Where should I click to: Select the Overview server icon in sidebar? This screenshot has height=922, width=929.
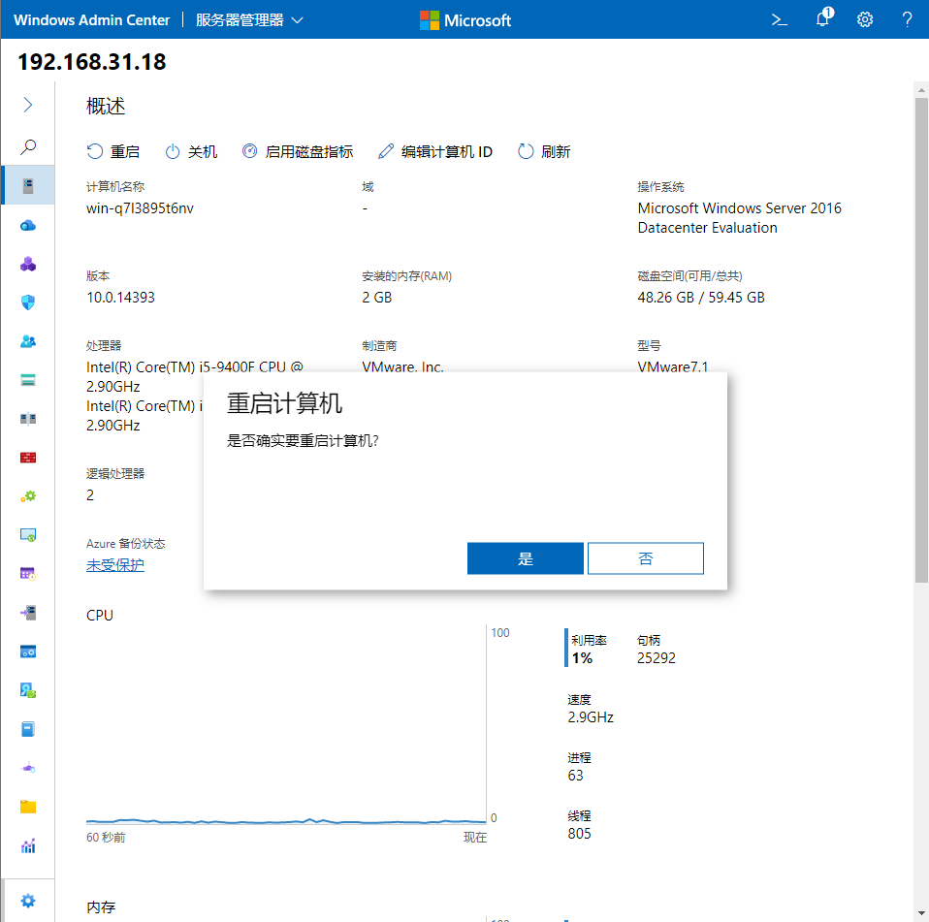(x=28, y=186)
